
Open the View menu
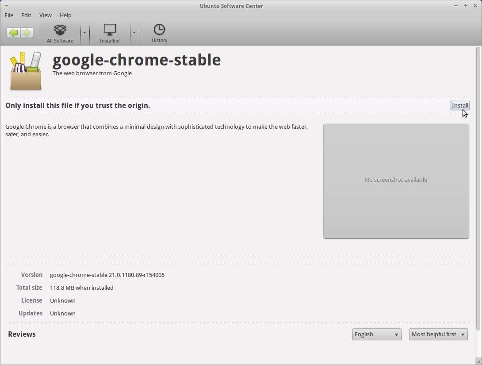(x=45, y=15)
